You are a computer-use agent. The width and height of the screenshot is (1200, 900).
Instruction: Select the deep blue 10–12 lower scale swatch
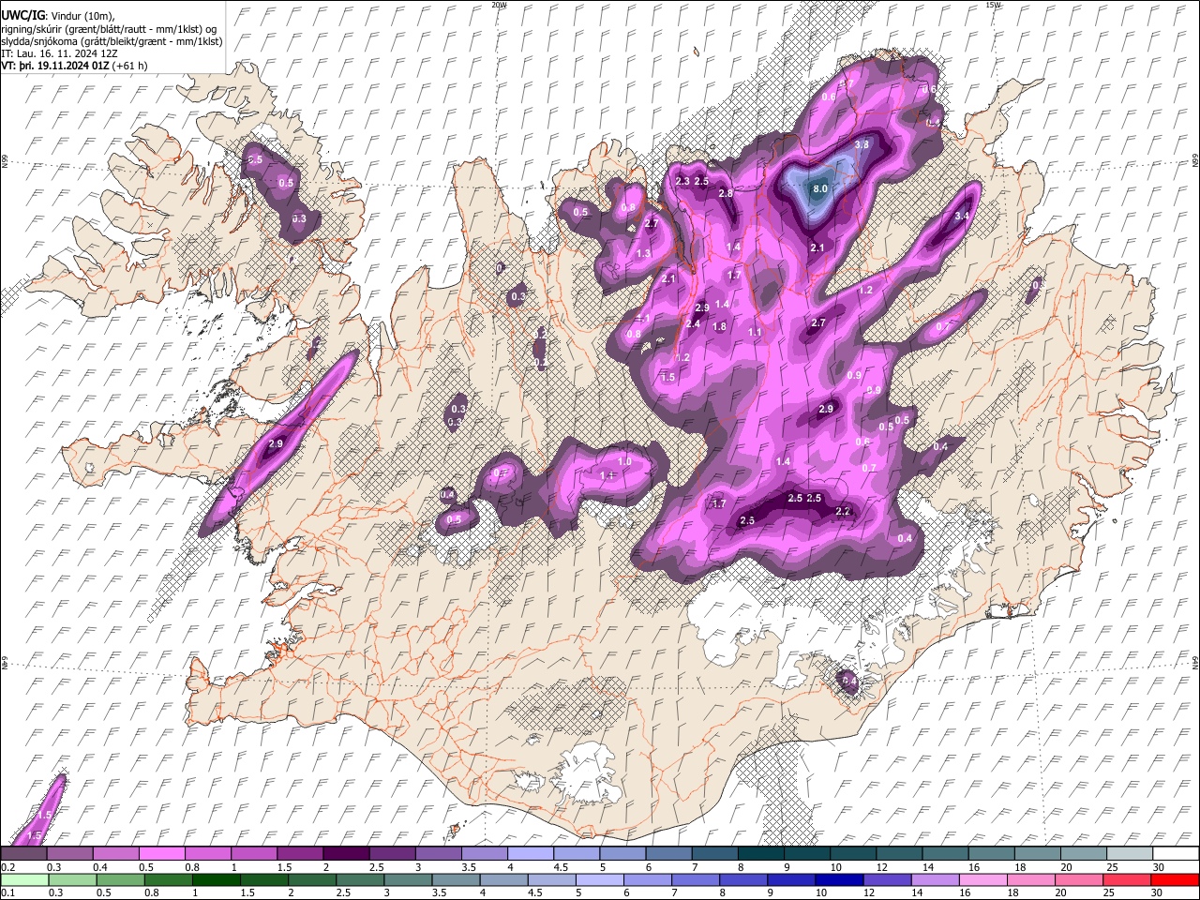click(x=838, y=880)
